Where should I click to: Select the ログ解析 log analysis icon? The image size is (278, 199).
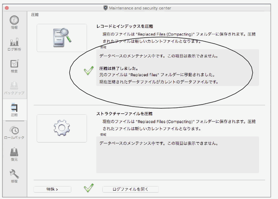click(14, 43)
